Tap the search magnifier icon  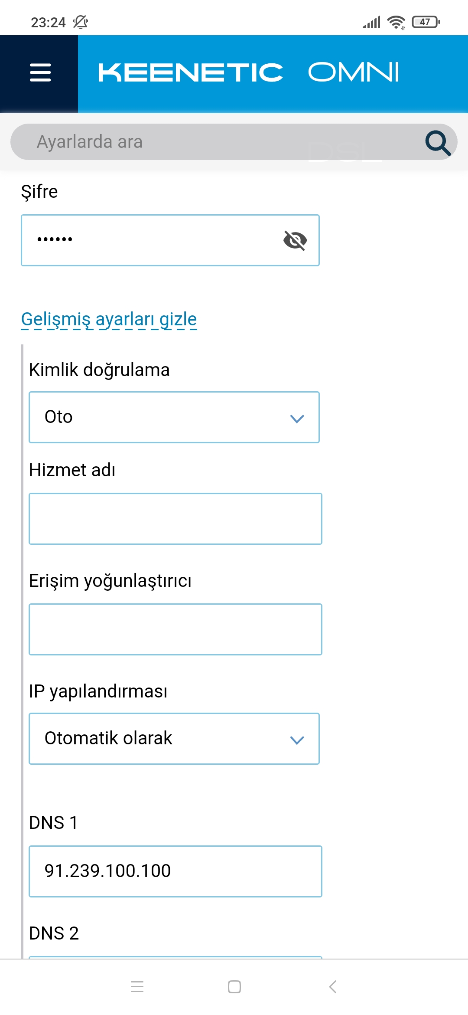click(x=438, y=143)
